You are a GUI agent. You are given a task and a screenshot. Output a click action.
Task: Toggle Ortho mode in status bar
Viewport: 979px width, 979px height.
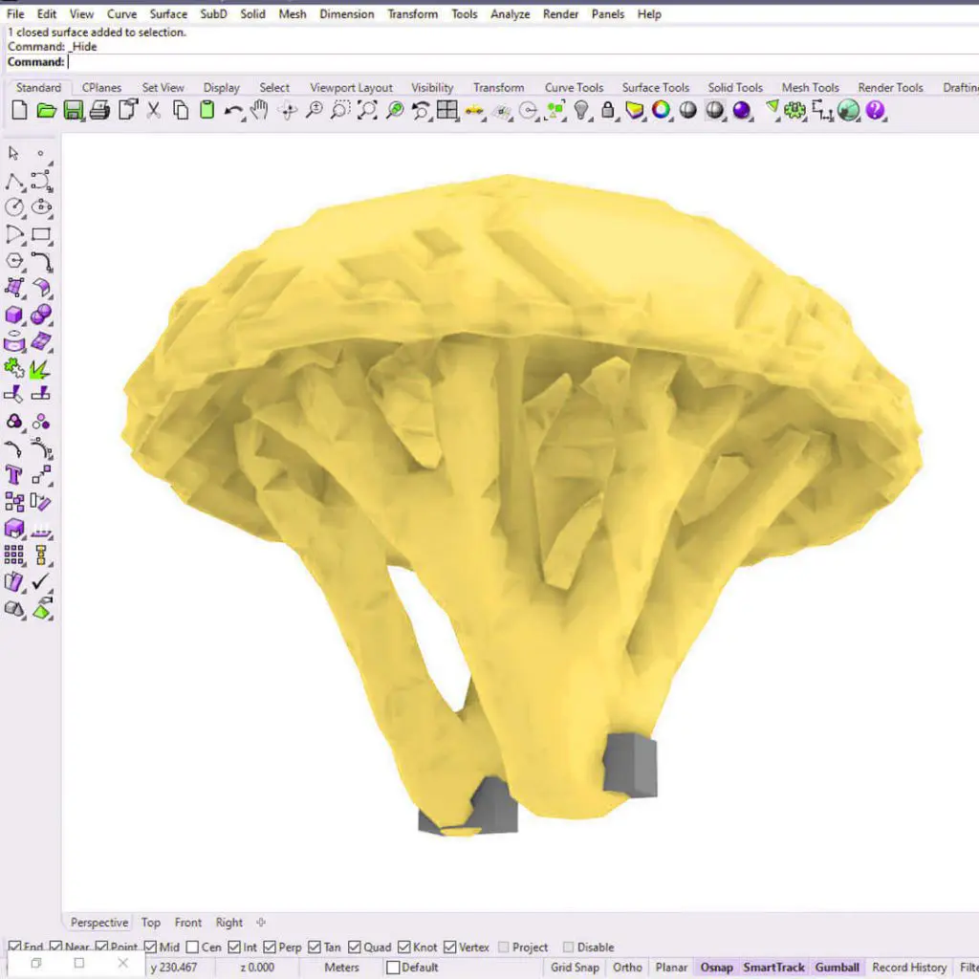tap(627, 968)
